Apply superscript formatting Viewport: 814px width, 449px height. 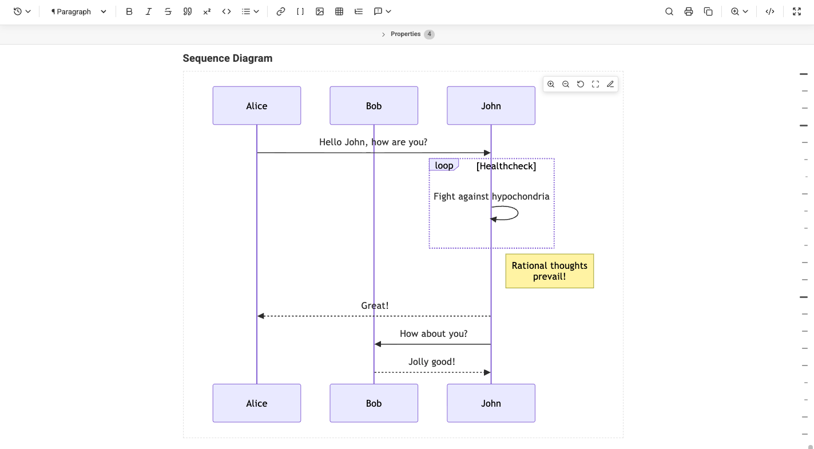207,11
